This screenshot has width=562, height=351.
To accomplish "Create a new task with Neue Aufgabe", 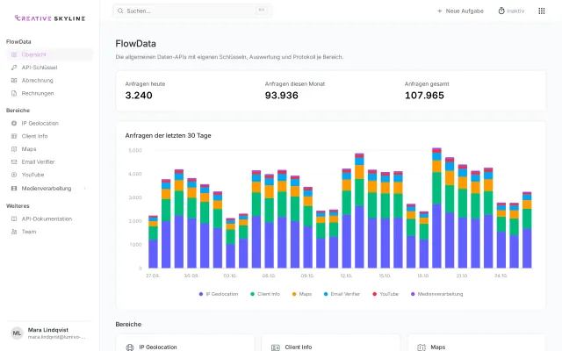I will pos(460,11).
